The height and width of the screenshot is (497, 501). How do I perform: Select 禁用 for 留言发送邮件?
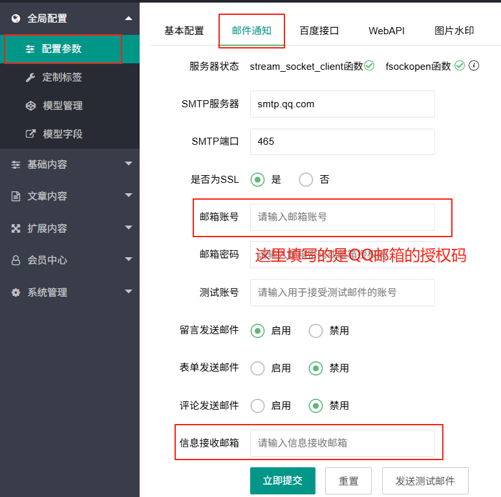coord(315,331)
